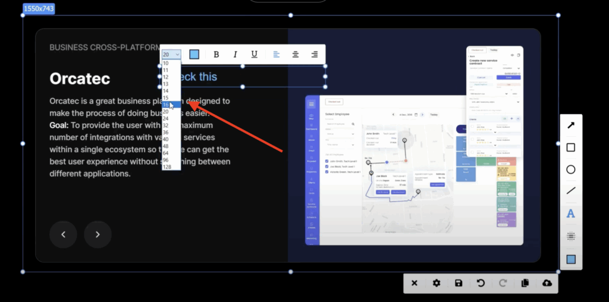Choose font size 48
The width and height of the screenshot is (609, 302).
click(x=171, y=146)
